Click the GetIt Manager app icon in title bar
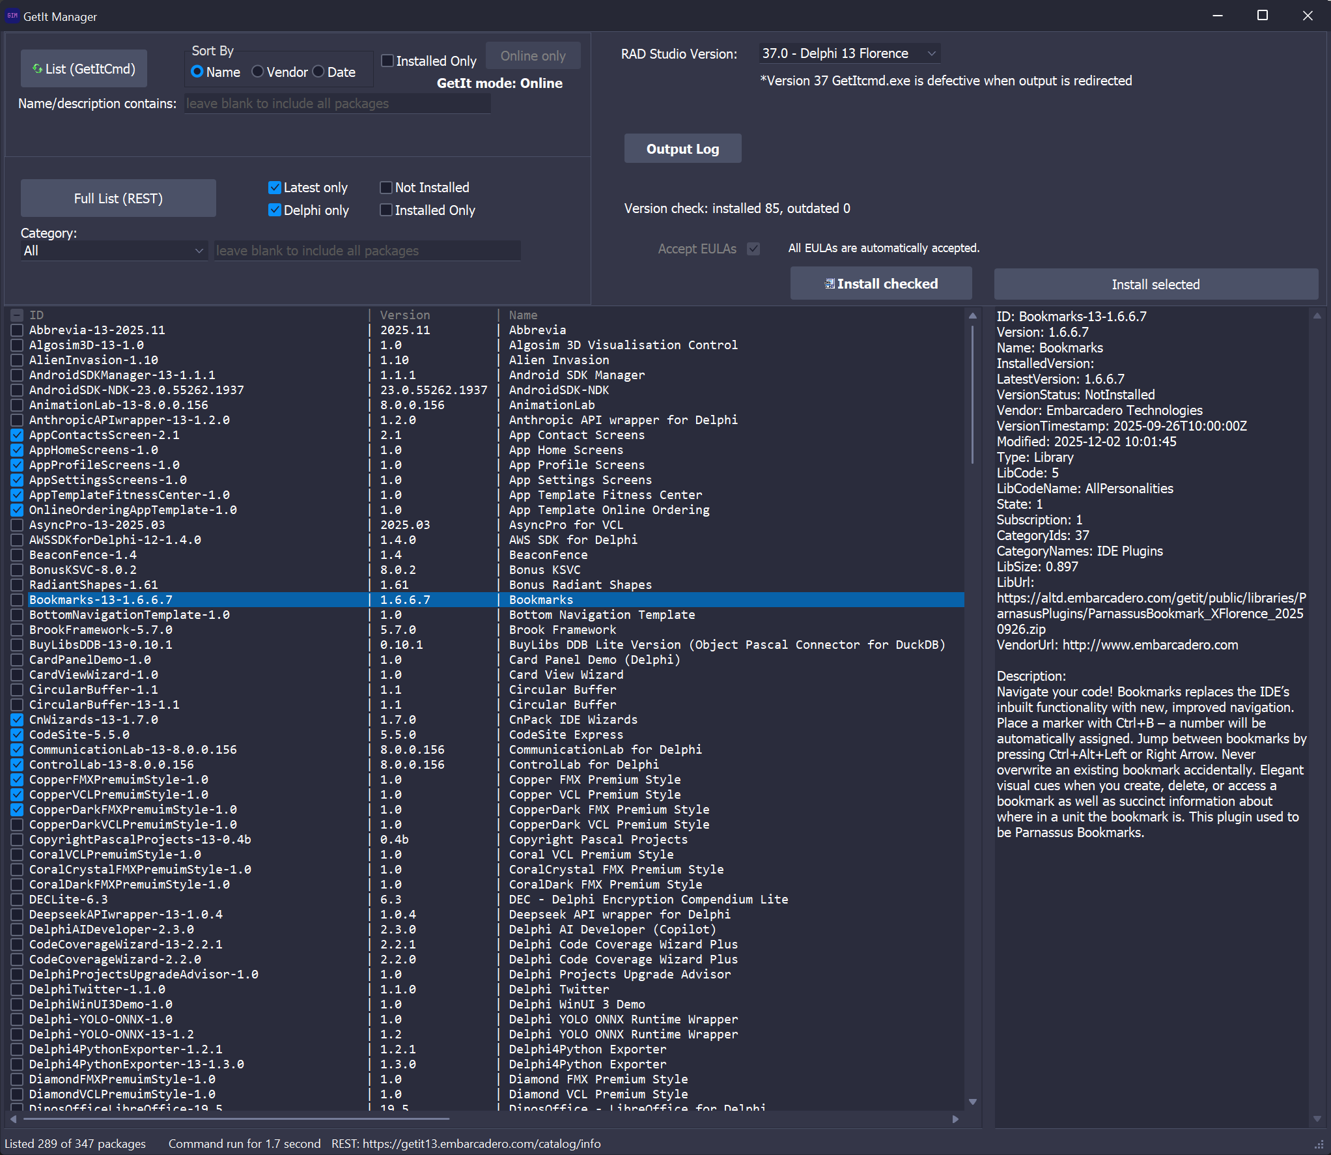Viewport: 1331px width, 1155px height. [x=12, y=16]
